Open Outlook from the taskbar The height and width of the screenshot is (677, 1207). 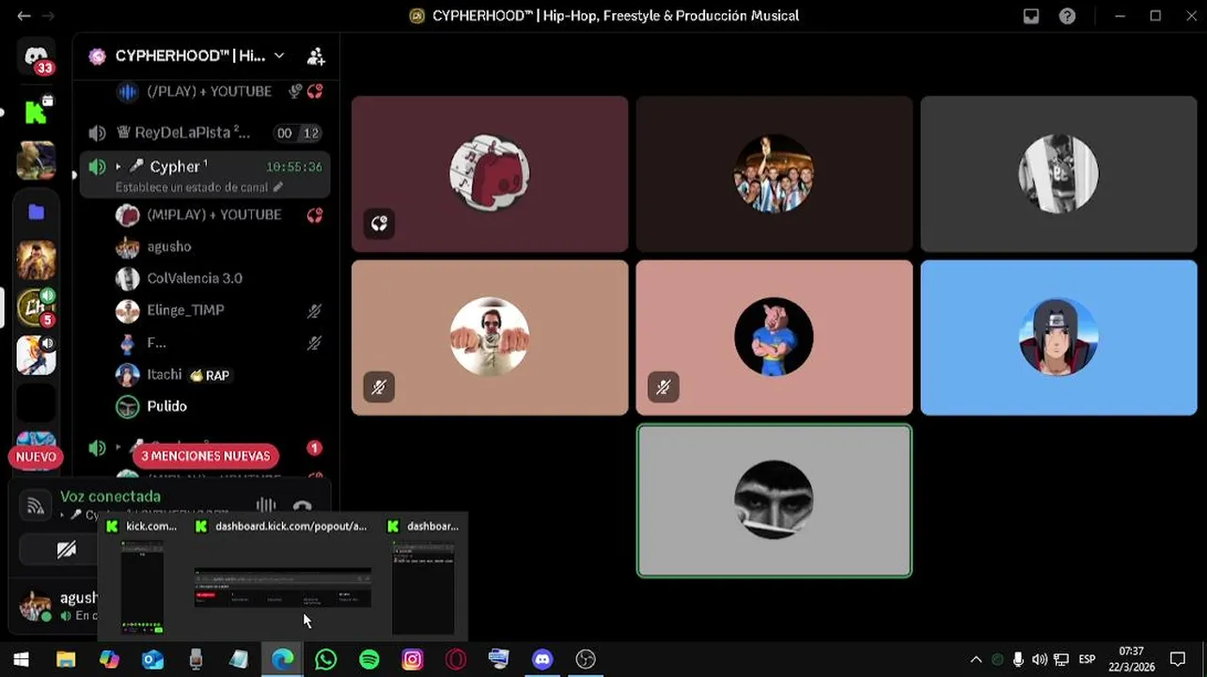[152, 659]
